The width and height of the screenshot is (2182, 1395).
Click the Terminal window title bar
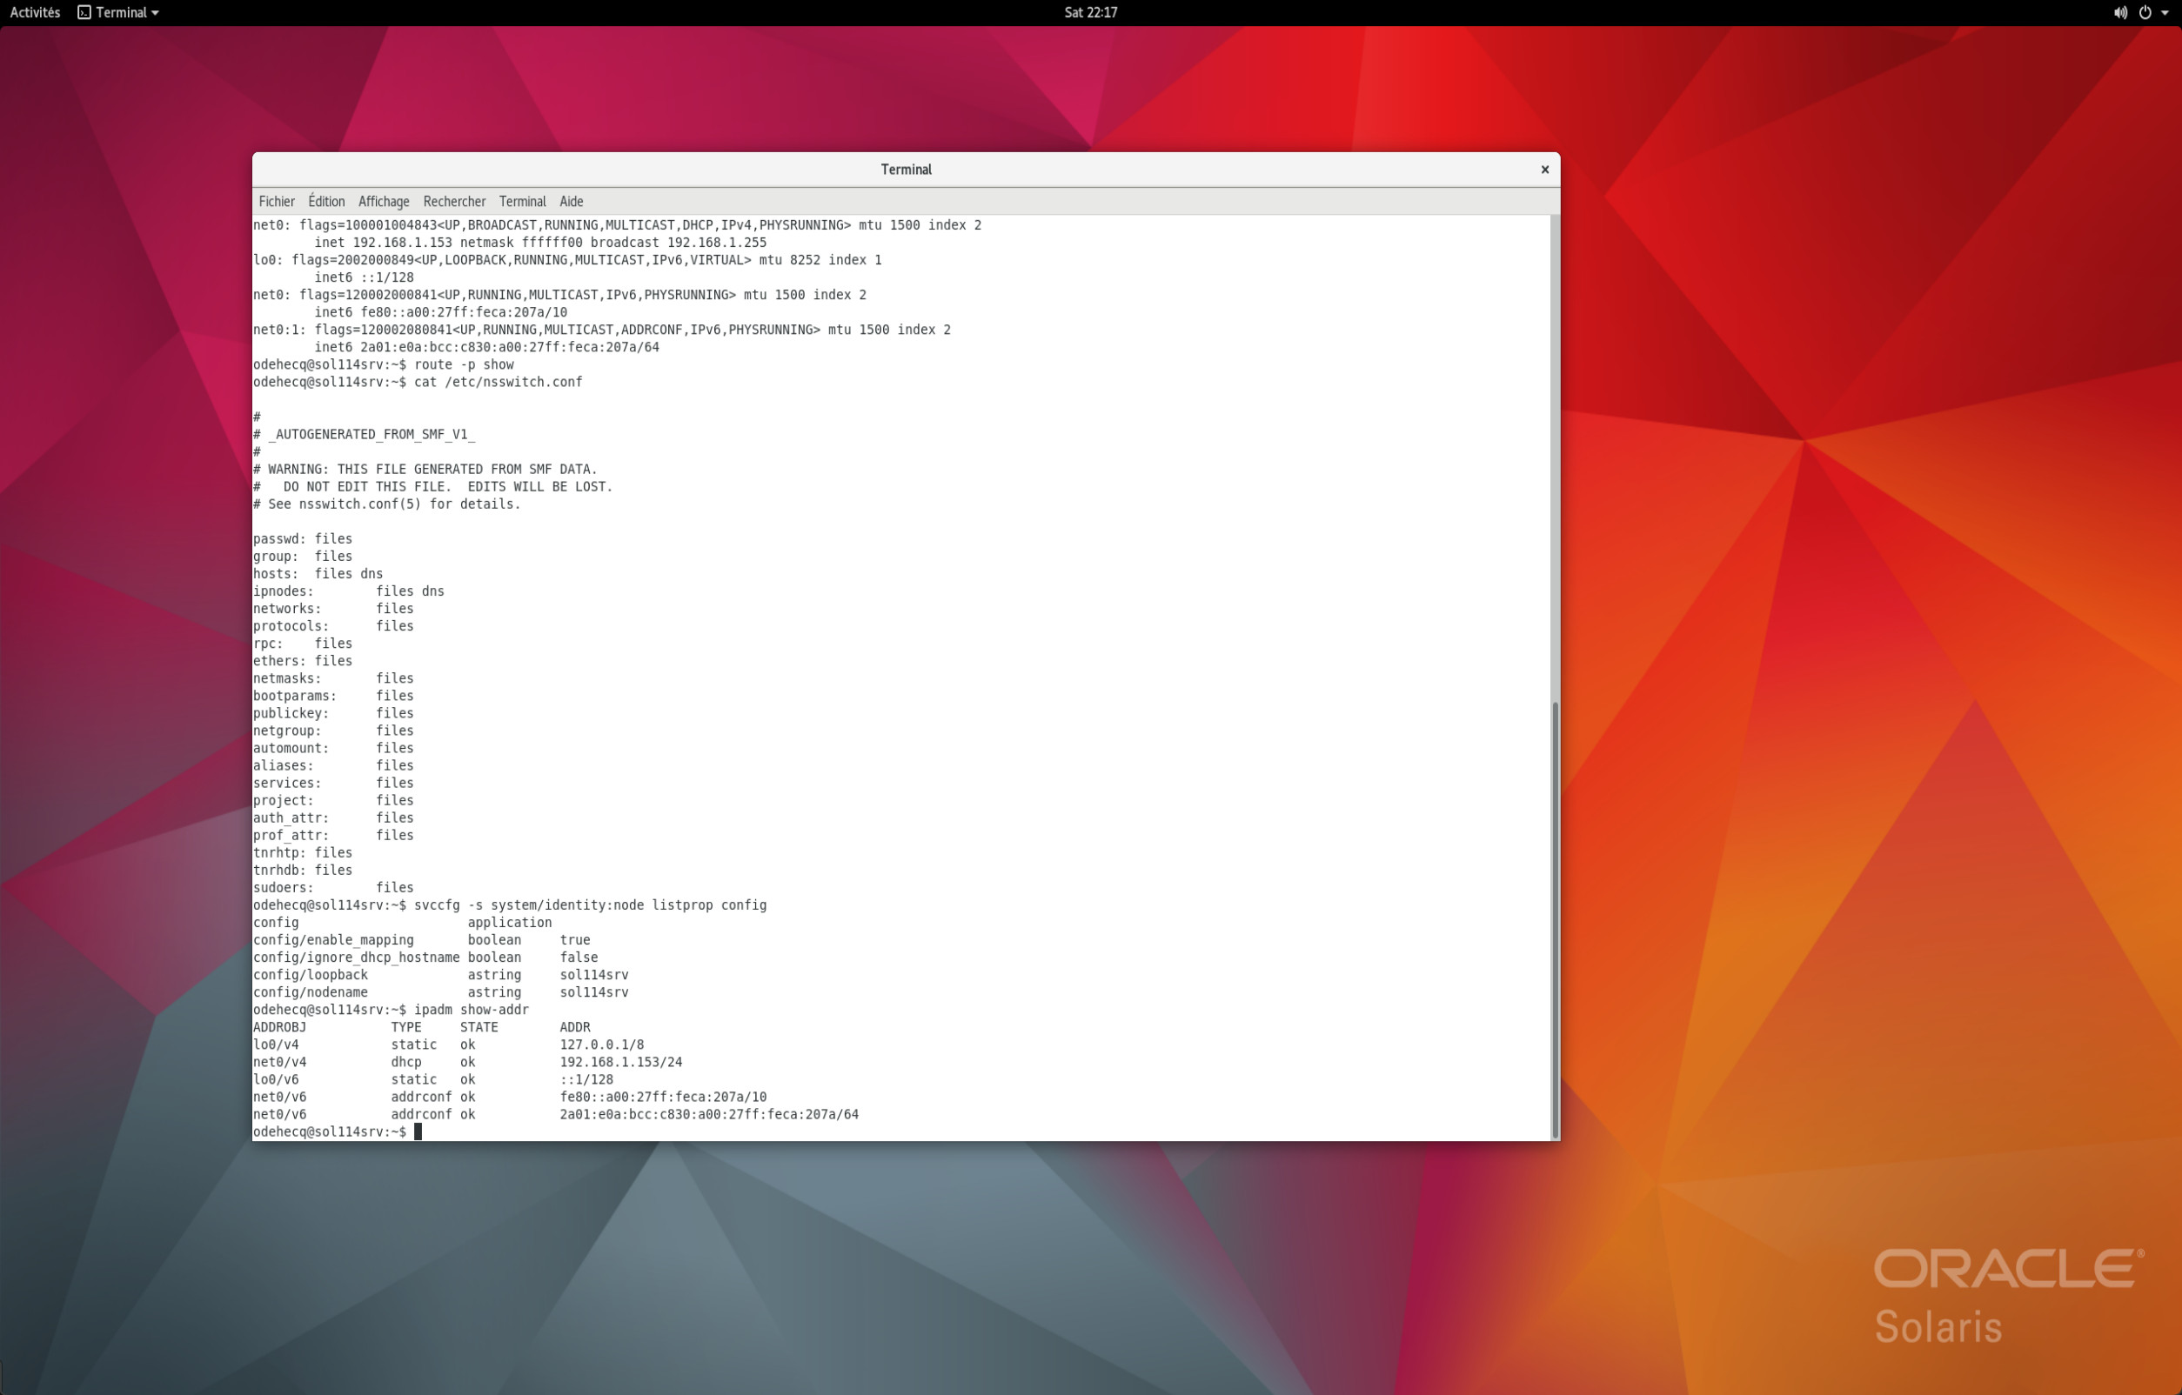[907, 170]
